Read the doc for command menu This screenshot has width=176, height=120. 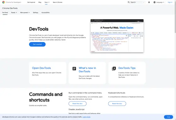click(78, 104)
